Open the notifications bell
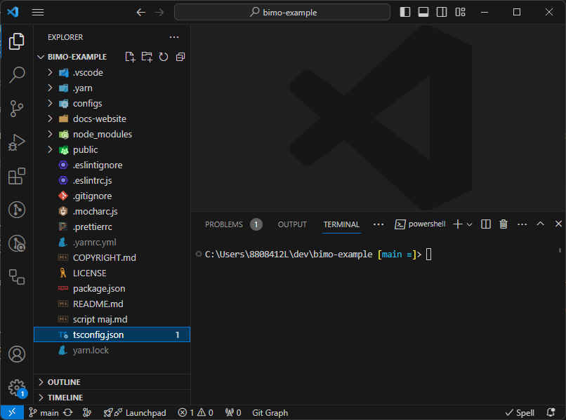The width and height of the screenshot is (566, 420). coord(551,412)
